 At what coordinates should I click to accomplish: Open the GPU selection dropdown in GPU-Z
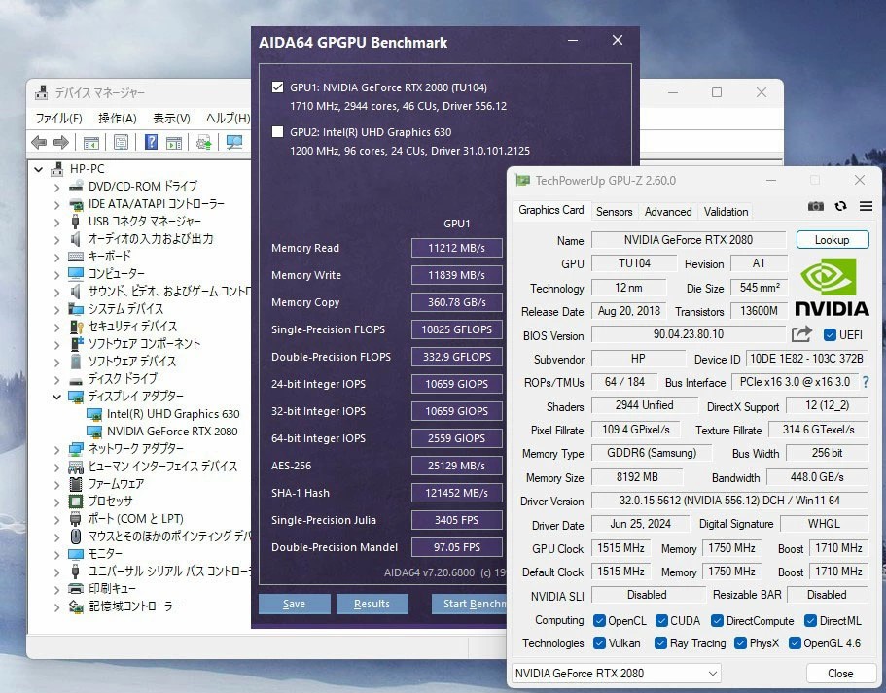pos(616,674)
